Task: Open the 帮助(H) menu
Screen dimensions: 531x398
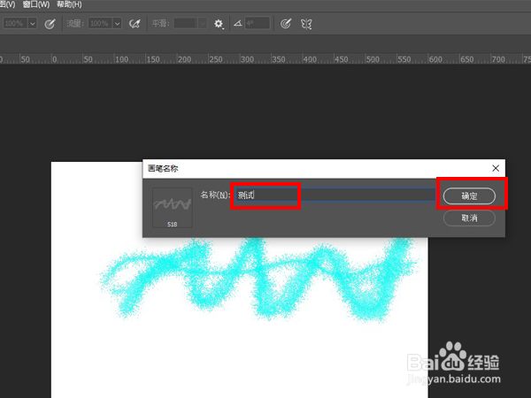Action: pos(69,4)
